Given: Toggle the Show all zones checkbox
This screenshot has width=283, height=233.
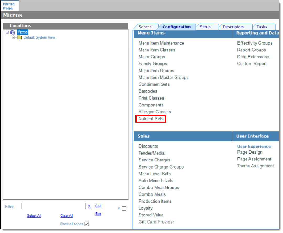Looking at the screenshot, I should coord(87,224).
